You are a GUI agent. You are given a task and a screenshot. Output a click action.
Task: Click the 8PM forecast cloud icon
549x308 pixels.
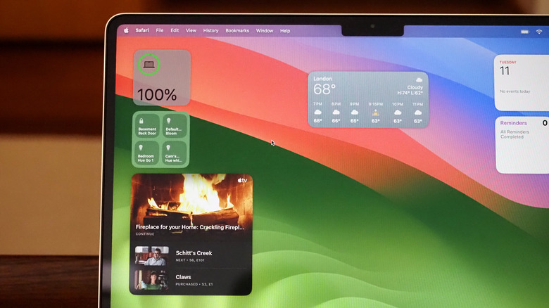[x=336, y=113]
